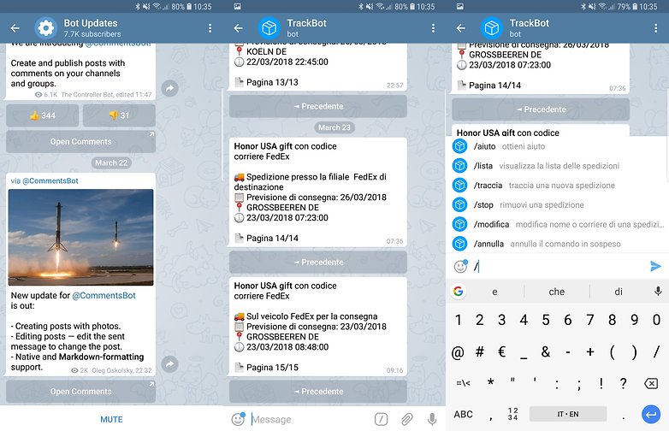The height and width of the screenshot is (431, 669).
Task: Select keyboard suggestion 'di'
Action: 619,292
